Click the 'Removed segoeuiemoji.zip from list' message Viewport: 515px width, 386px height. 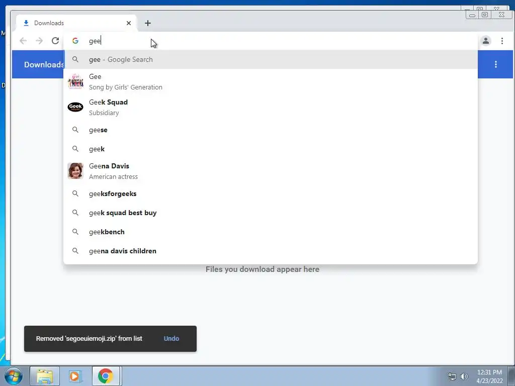click(x=89, y=338)
